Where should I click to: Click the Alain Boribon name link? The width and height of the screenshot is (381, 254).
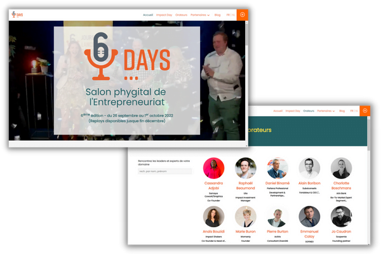point(309,183)
